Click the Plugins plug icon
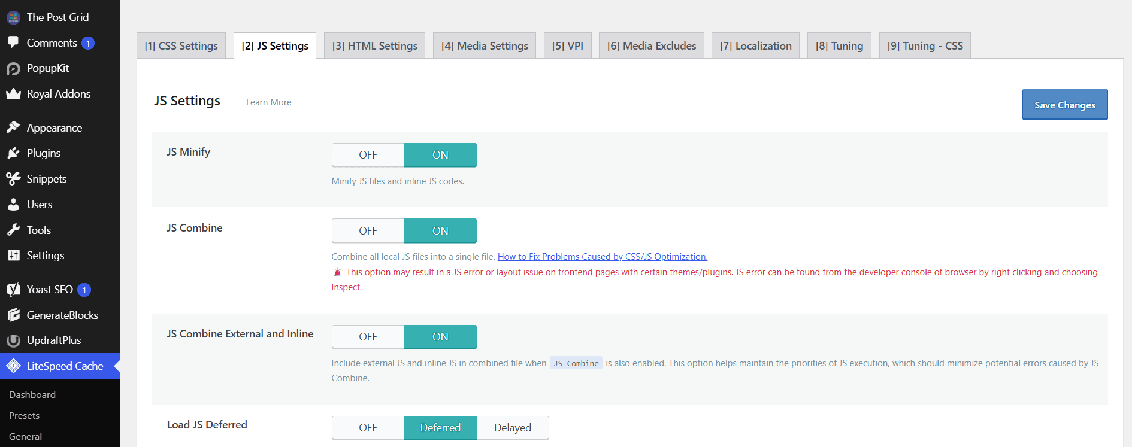Image resolution: width=1132 pixels, height=447 pixels. pos(13,153)
